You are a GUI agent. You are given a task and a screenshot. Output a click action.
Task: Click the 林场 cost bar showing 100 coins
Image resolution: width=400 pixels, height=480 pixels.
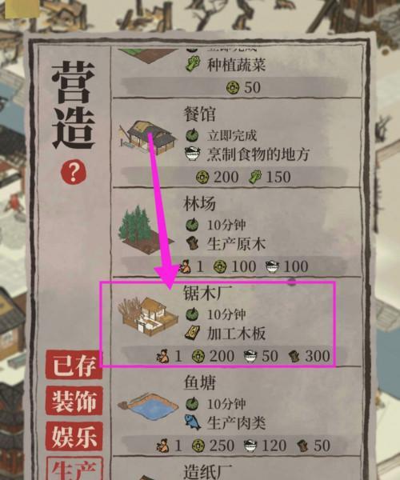[234, 266]
